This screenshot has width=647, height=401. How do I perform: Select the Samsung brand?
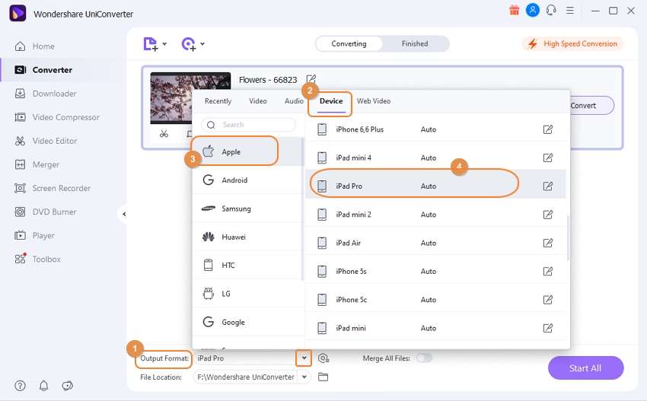point(247,208)
